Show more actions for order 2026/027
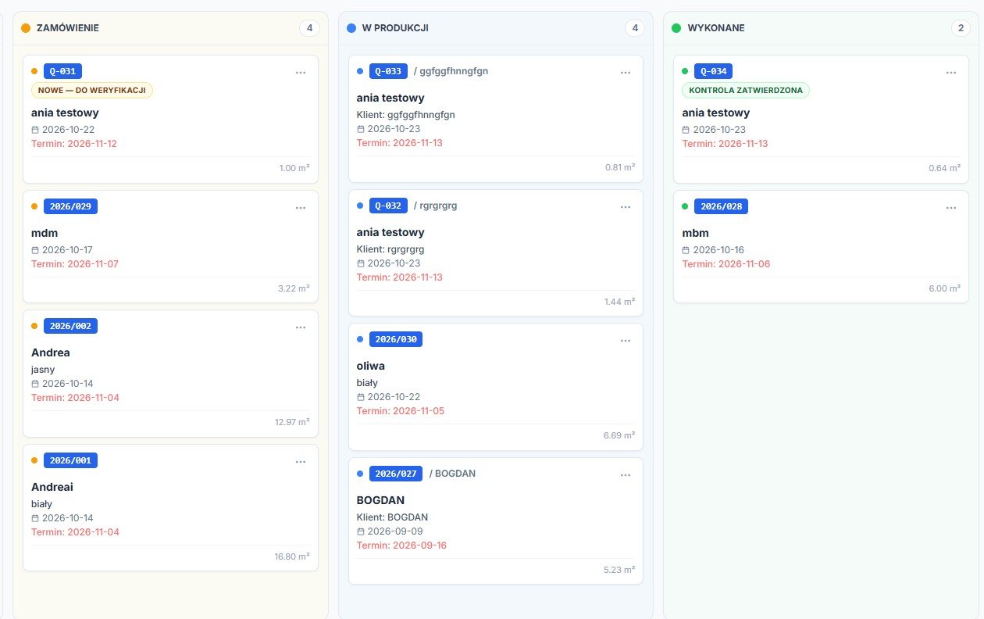984x619 pixels. (x=626, y=475)
